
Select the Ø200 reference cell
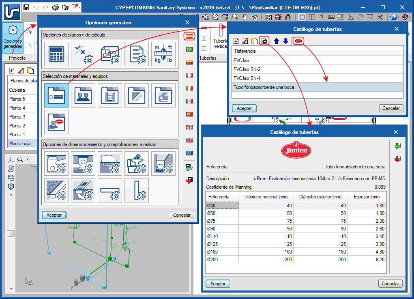(222, 259)
